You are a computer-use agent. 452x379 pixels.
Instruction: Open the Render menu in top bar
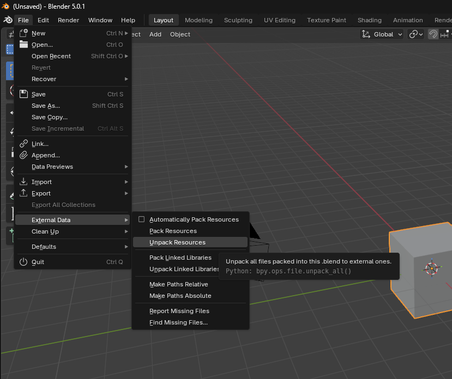coord(68,20)
